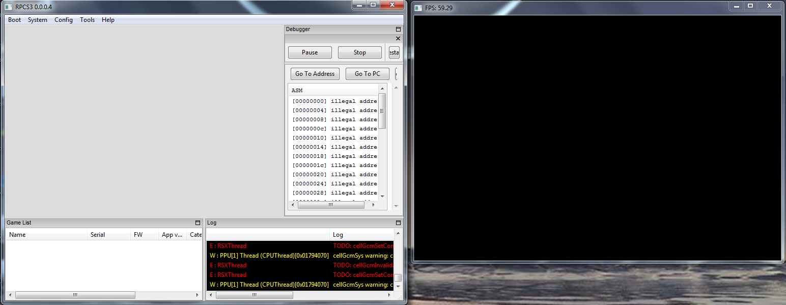Maximize the RPCS3 main window

[373, 5]
